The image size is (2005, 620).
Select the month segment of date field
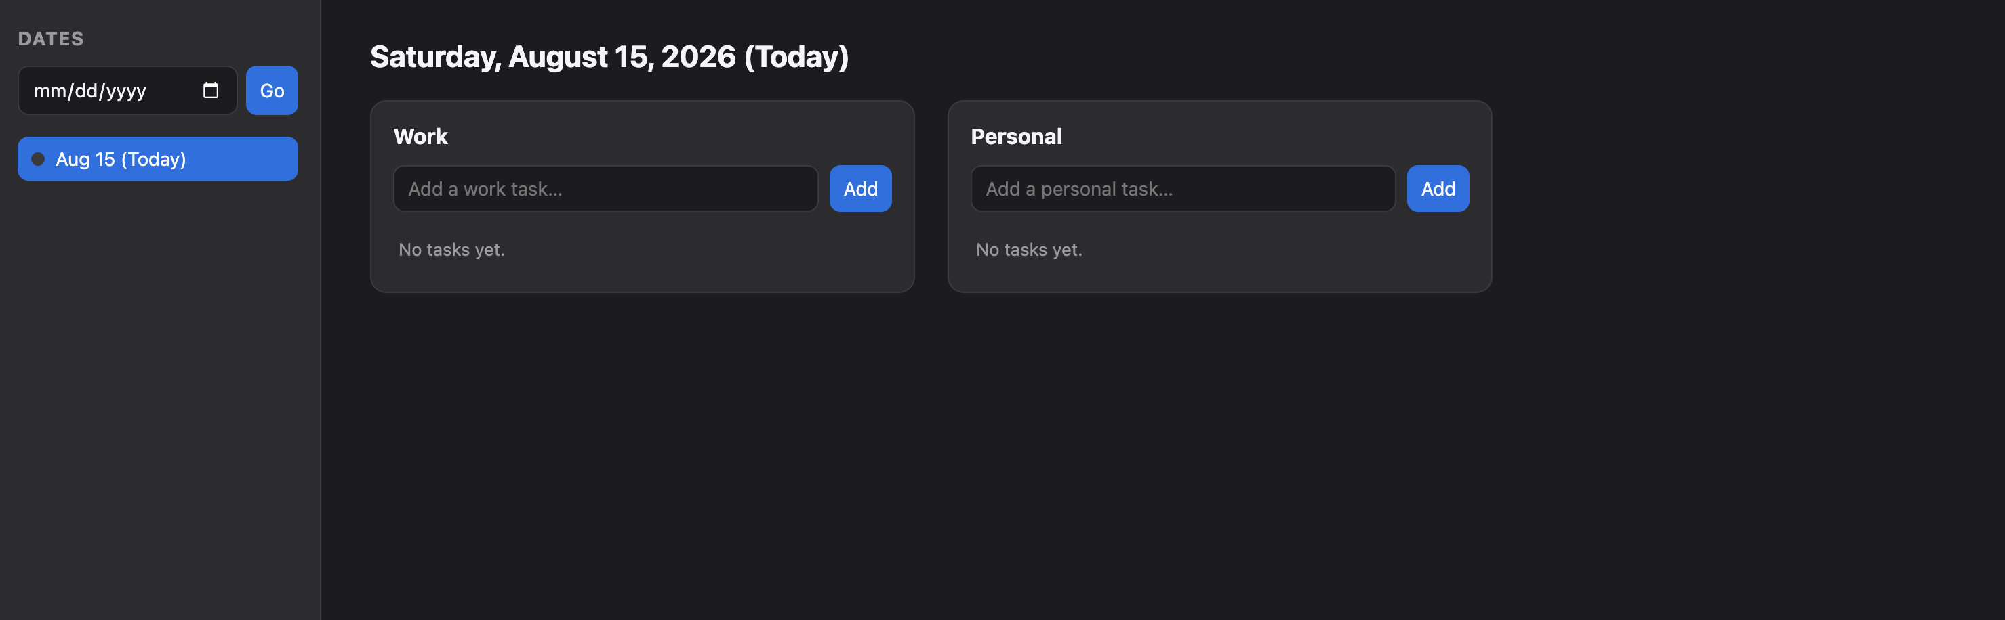tap(49, 91)
